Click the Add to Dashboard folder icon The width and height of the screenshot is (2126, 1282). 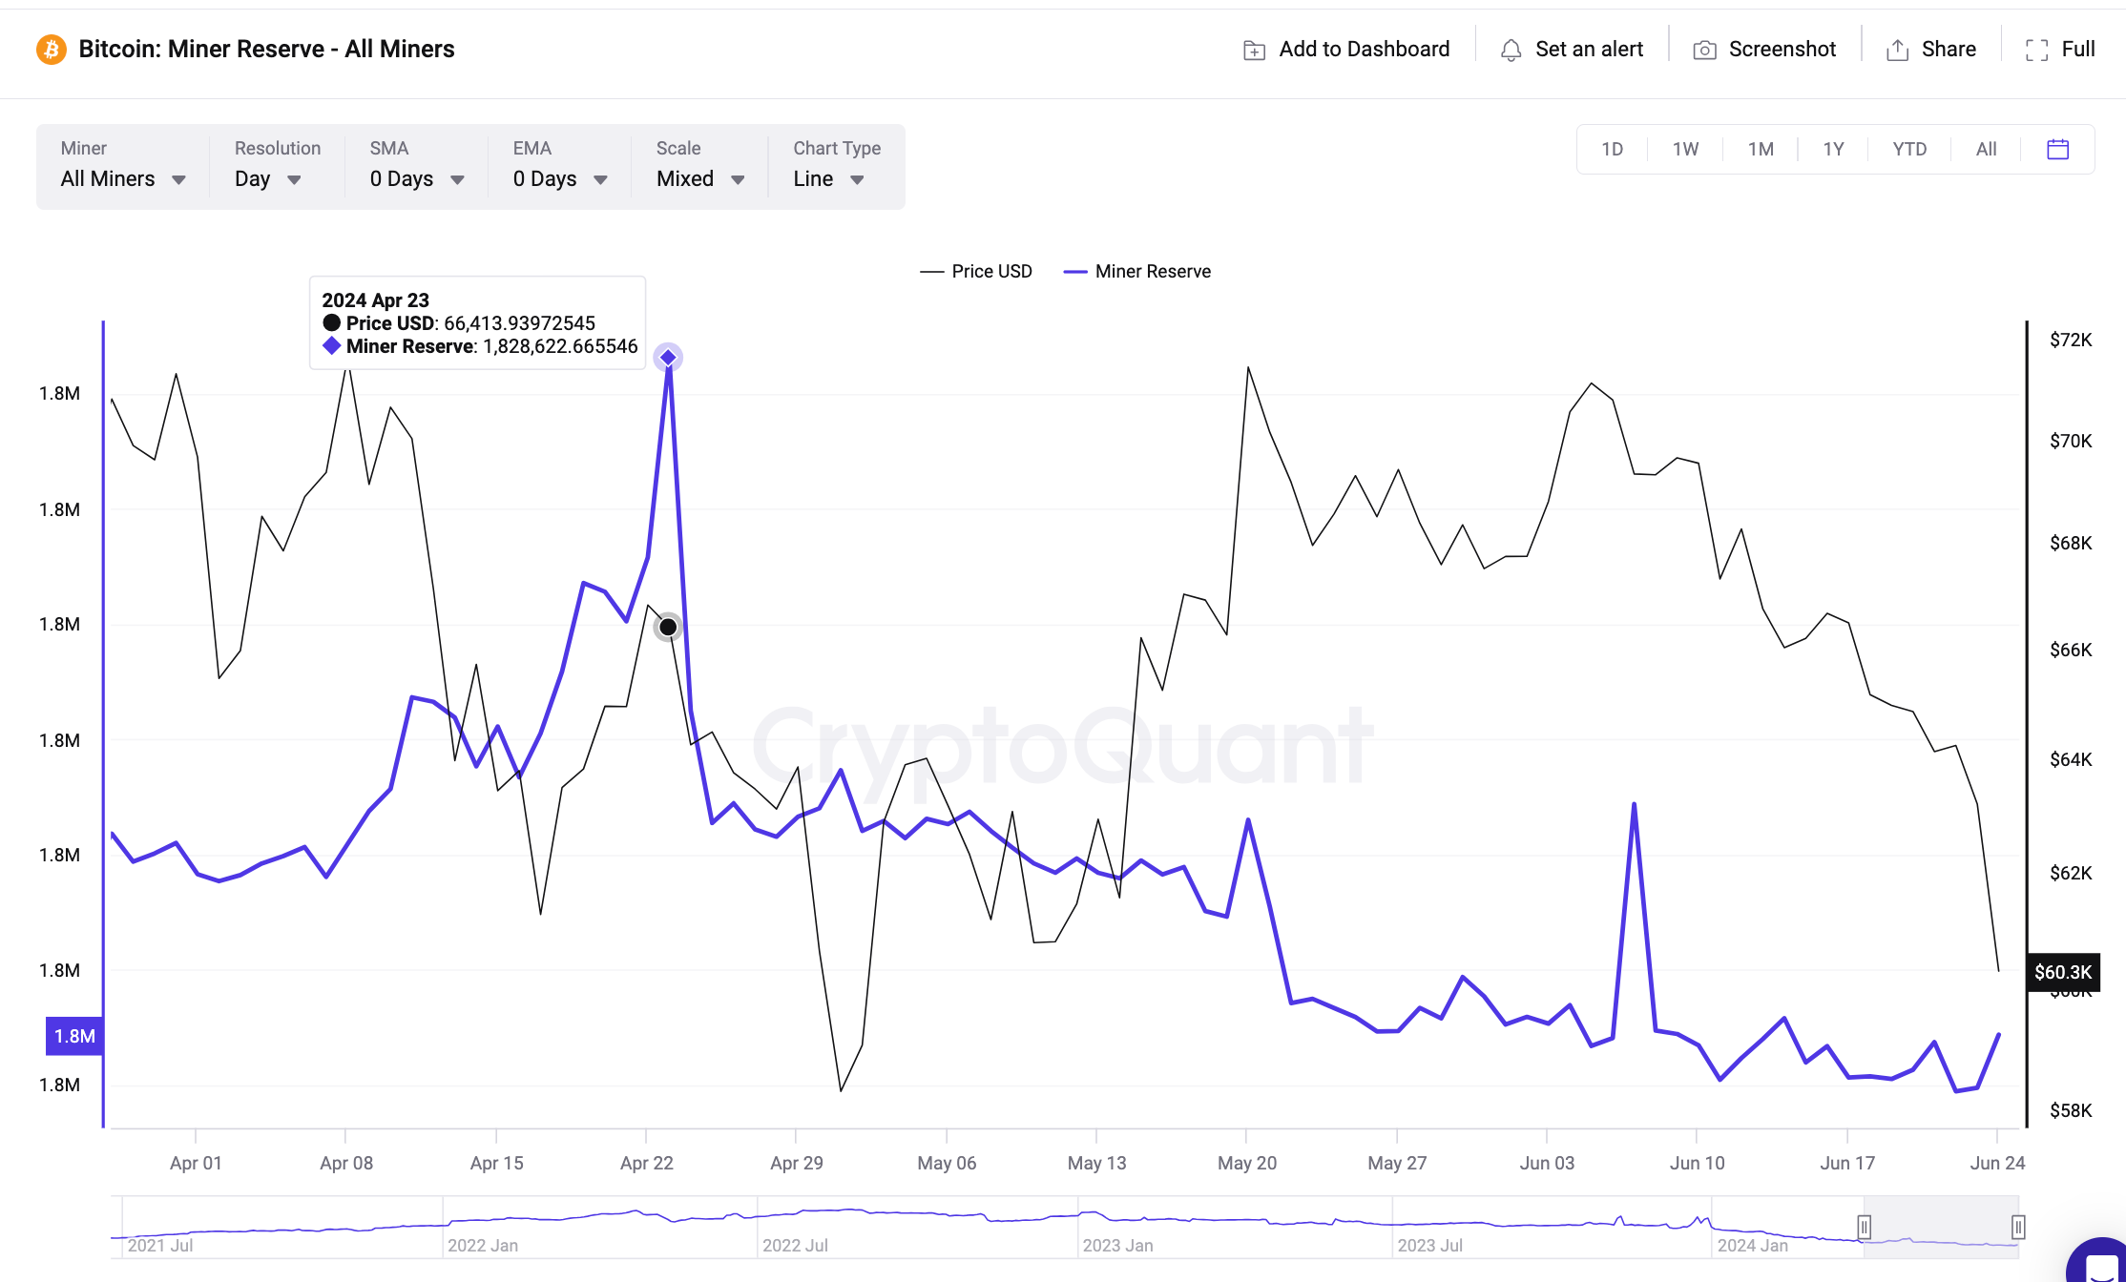coord(1254,50)
